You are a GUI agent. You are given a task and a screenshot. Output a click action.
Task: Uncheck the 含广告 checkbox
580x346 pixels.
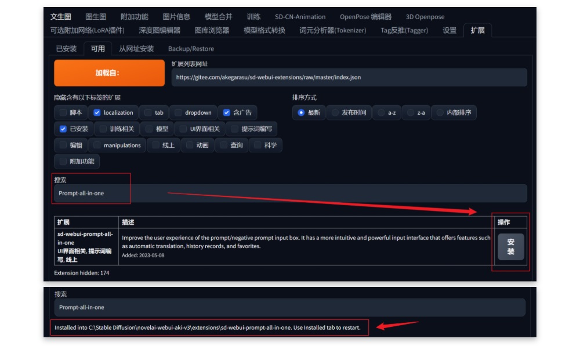(x=226, y=112)
